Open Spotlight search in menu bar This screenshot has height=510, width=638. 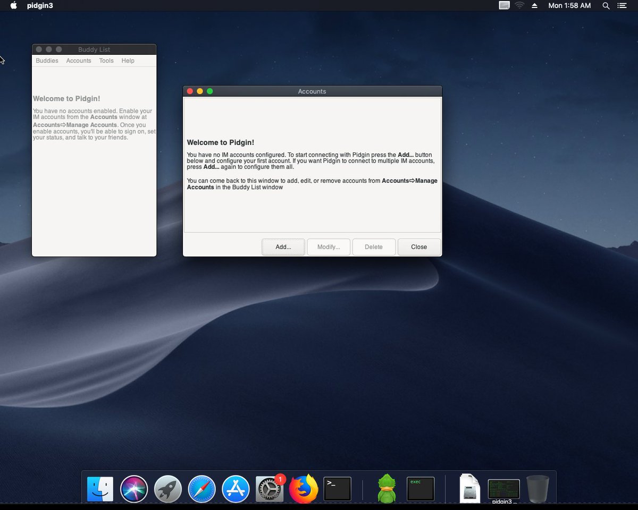point(606,5)
